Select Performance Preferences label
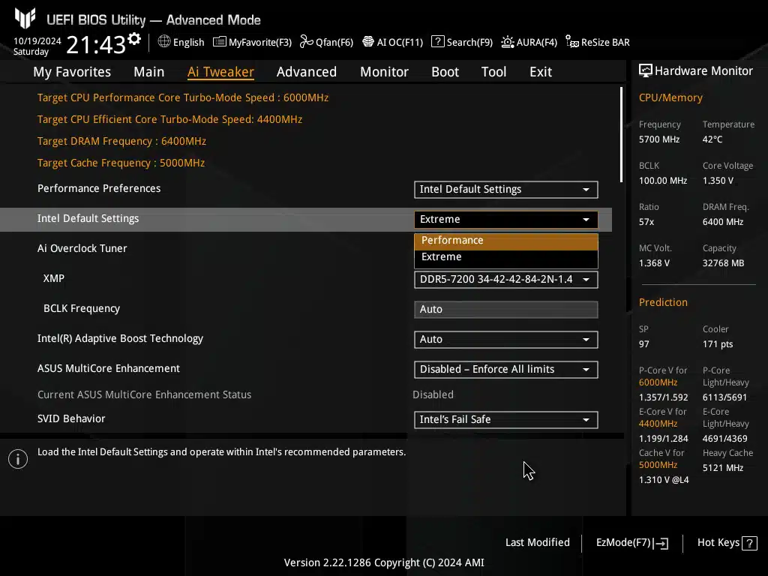768x576 pixels. (99, 188)
